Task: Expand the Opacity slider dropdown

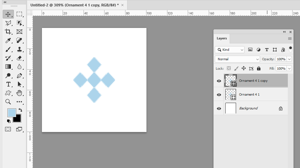Action: click(289, 59)
